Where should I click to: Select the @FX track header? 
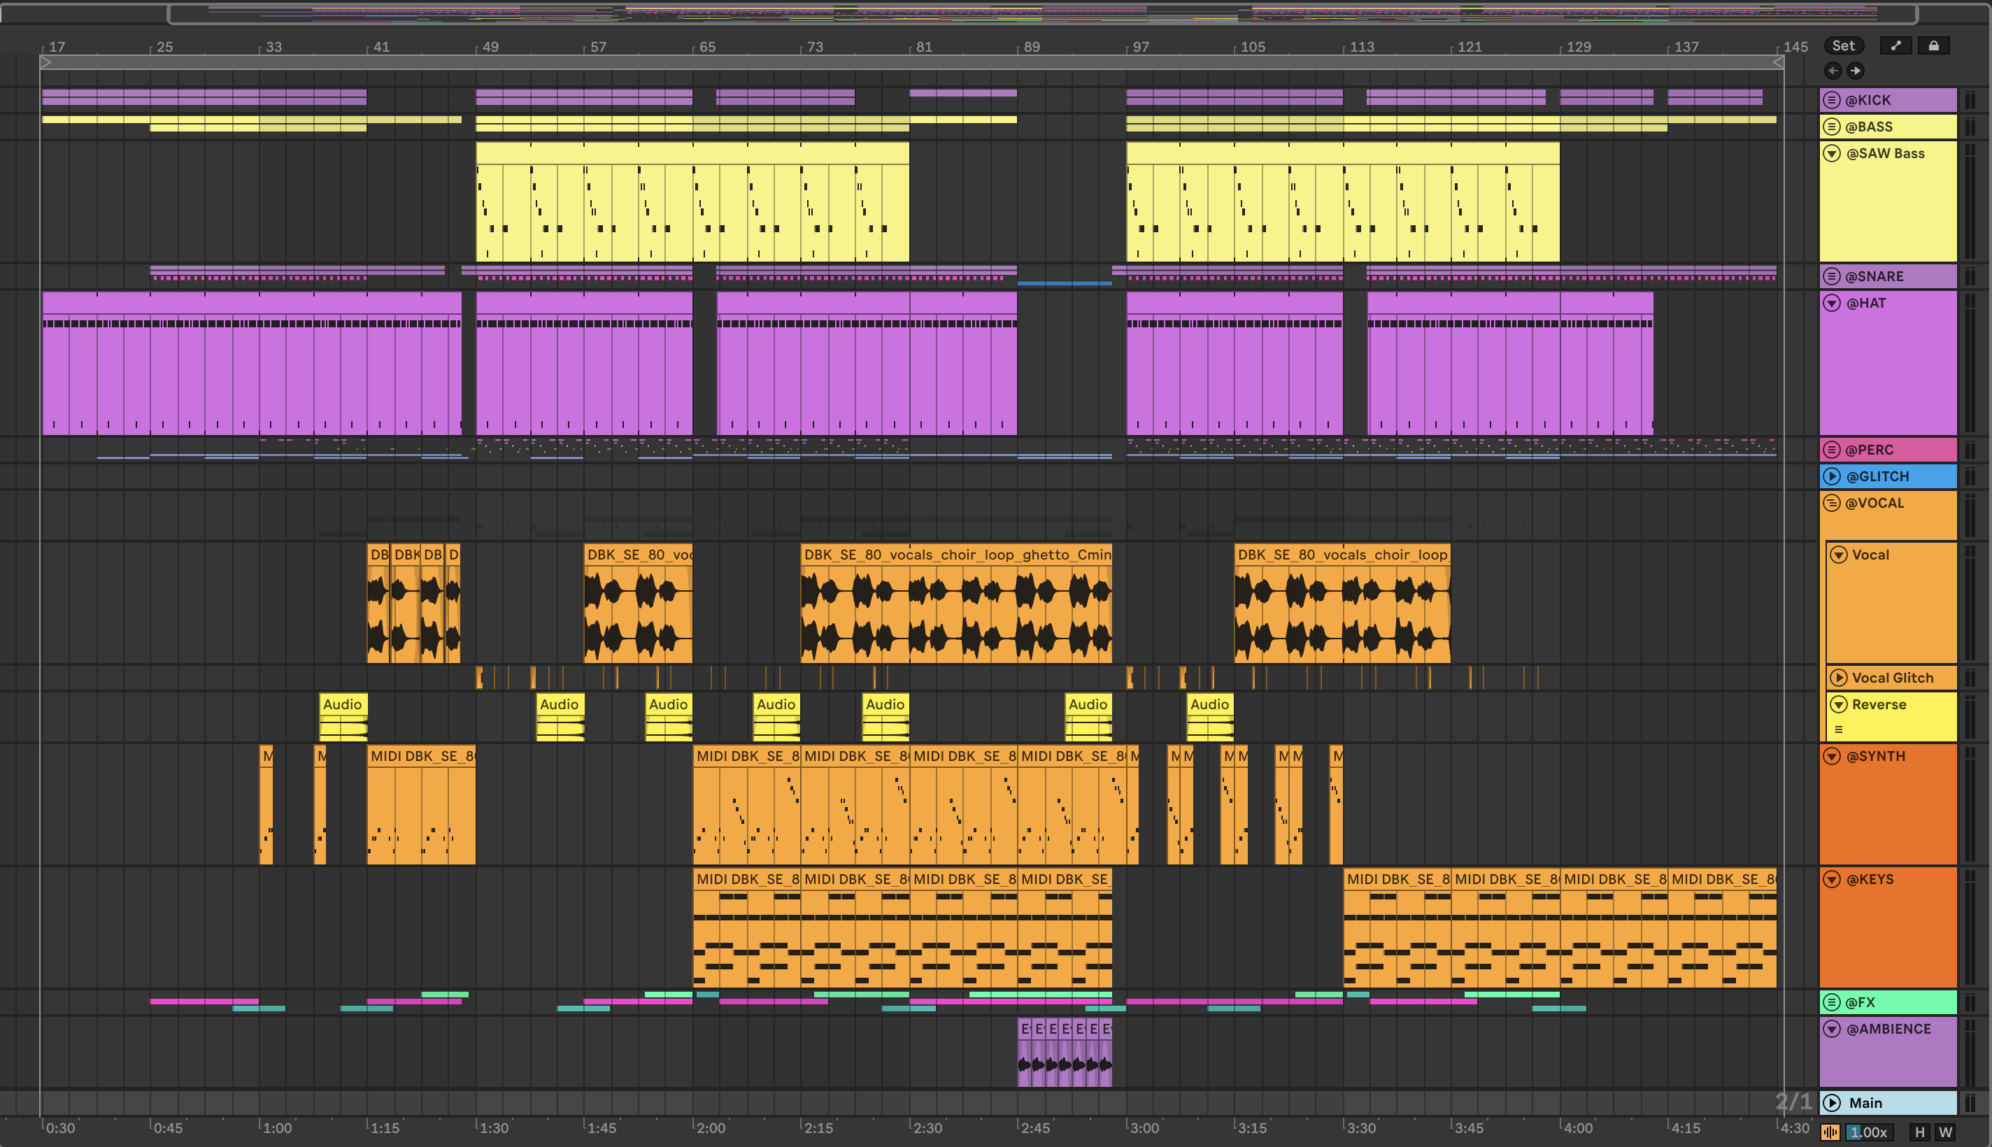coord(1888,1003)
